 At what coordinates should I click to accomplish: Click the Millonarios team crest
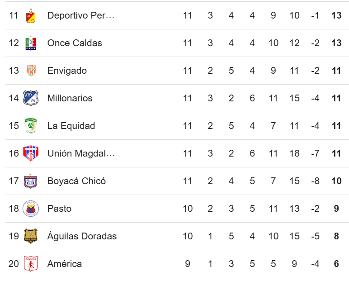coord(31,98)
